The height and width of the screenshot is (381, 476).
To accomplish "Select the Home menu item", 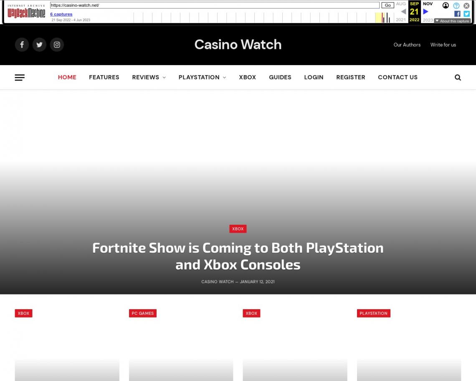I will pyautogui.click(x=67, y=77).
